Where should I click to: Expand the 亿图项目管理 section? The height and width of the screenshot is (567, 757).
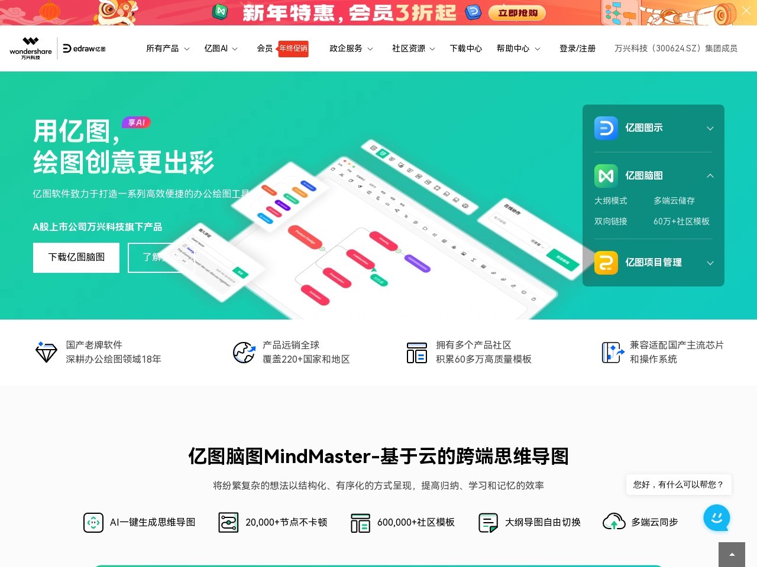tap(710, 263)
